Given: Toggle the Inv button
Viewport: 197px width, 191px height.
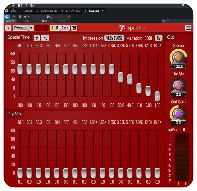Looking at the screenshot, I should 45,38.
